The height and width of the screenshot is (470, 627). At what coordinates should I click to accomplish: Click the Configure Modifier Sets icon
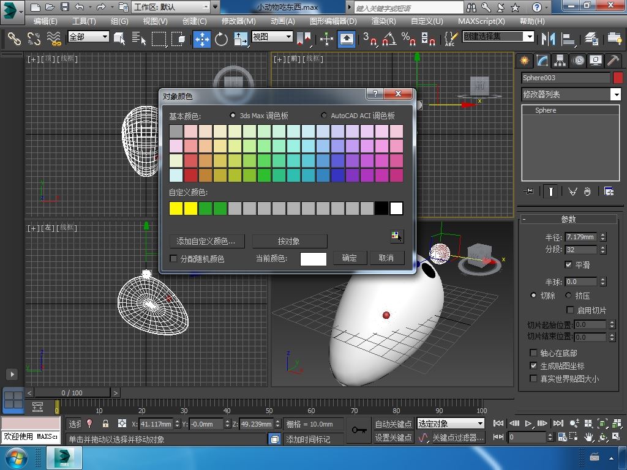click(609, 192)
